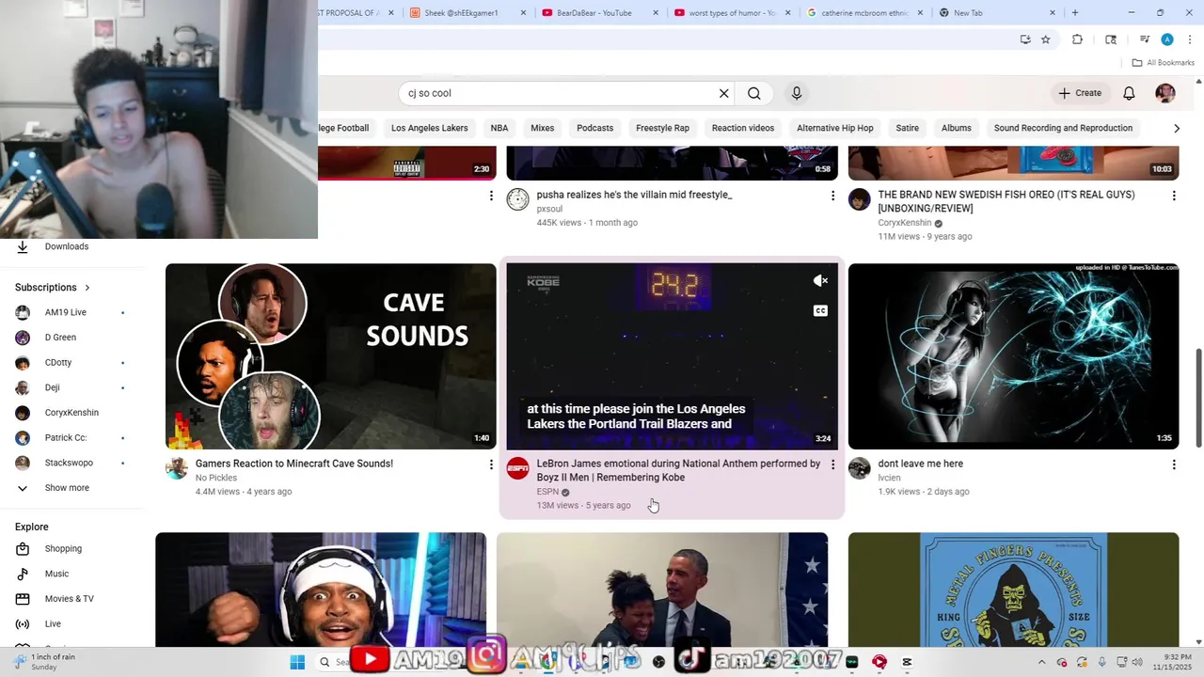
Task: Open CoryxKenshin subscription in sidebar
Action: (71, 413)
